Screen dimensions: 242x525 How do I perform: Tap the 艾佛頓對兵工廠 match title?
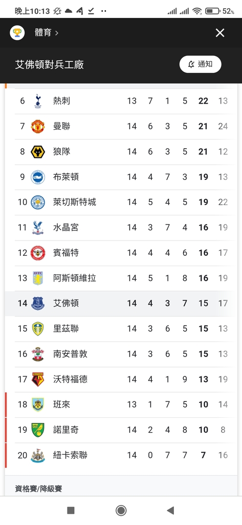(50, 64)
